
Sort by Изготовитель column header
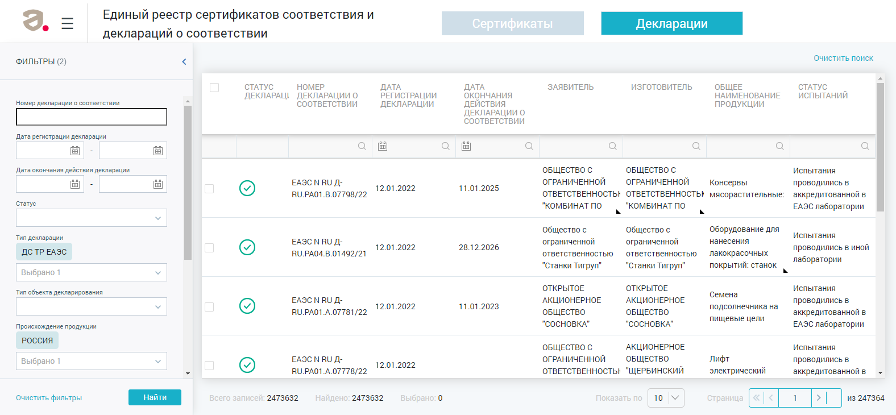point(662,87)
